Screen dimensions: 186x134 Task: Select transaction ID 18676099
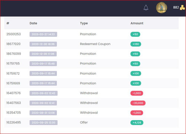tap(14, 54)
